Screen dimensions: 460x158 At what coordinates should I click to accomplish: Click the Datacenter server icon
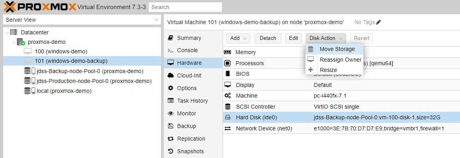pos(13,32)
